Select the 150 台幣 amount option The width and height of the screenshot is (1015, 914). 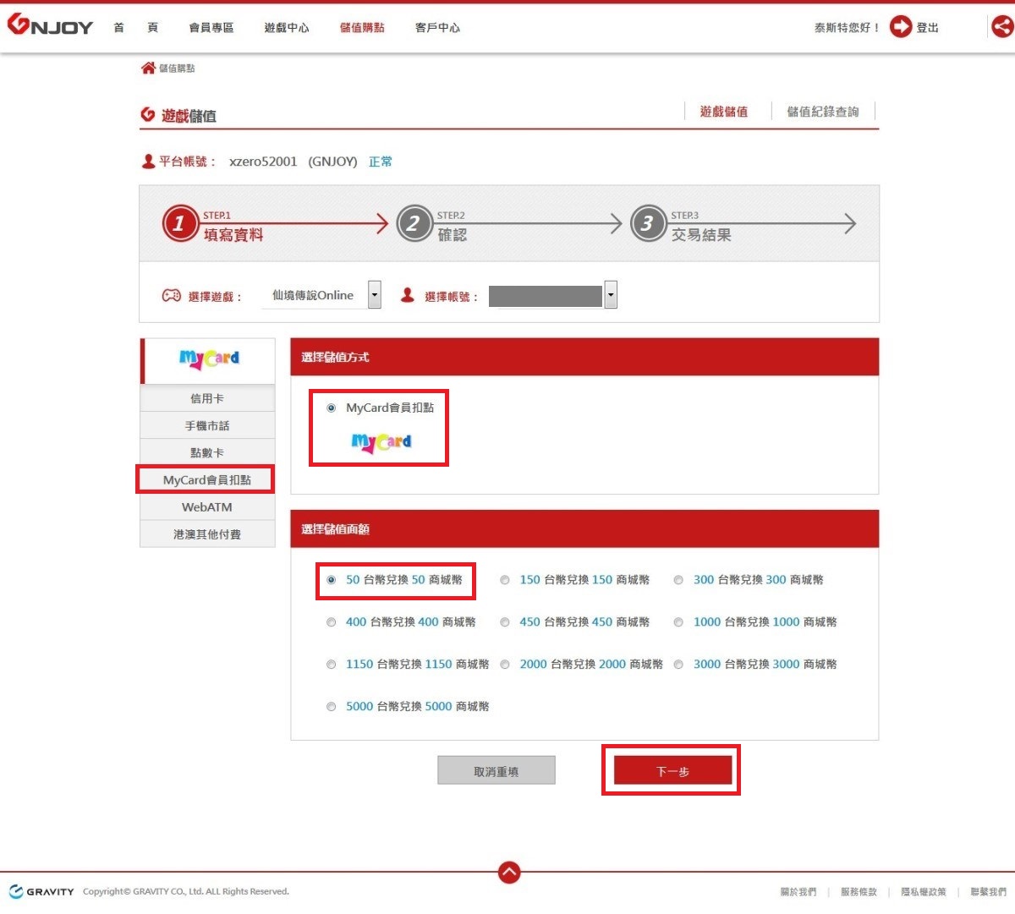pyautogui.click(x=505, y=580)
